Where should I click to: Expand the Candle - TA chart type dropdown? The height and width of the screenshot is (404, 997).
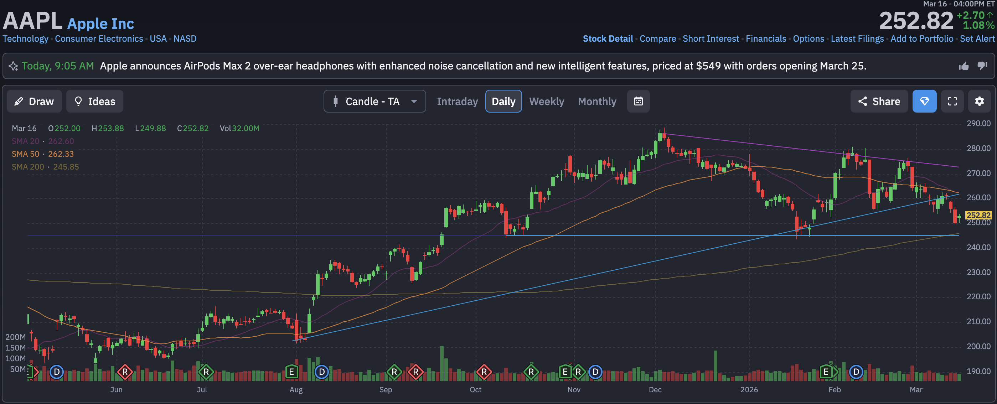click(374, 102)
